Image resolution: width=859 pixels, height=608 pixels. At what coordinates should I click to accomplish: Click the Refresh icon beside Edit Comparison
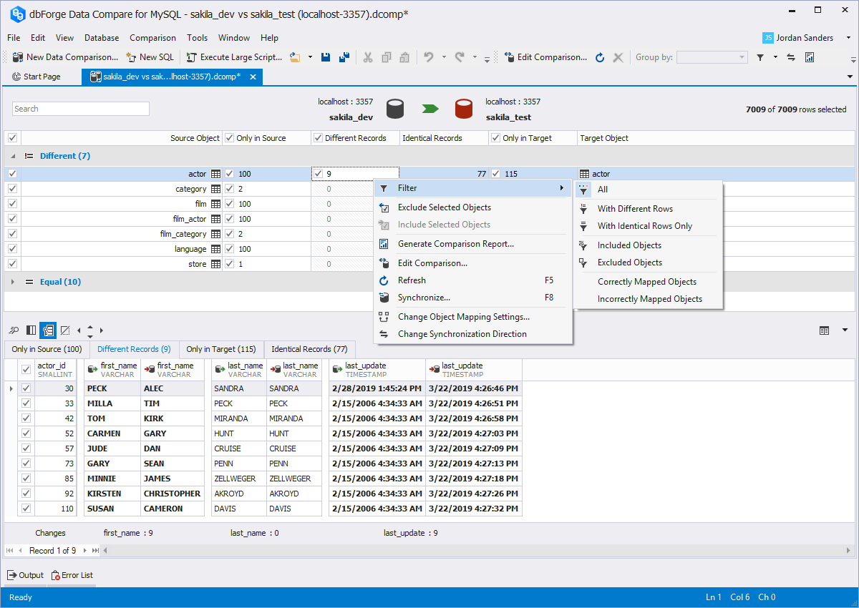pyautogui.click(x=600, y=57)
